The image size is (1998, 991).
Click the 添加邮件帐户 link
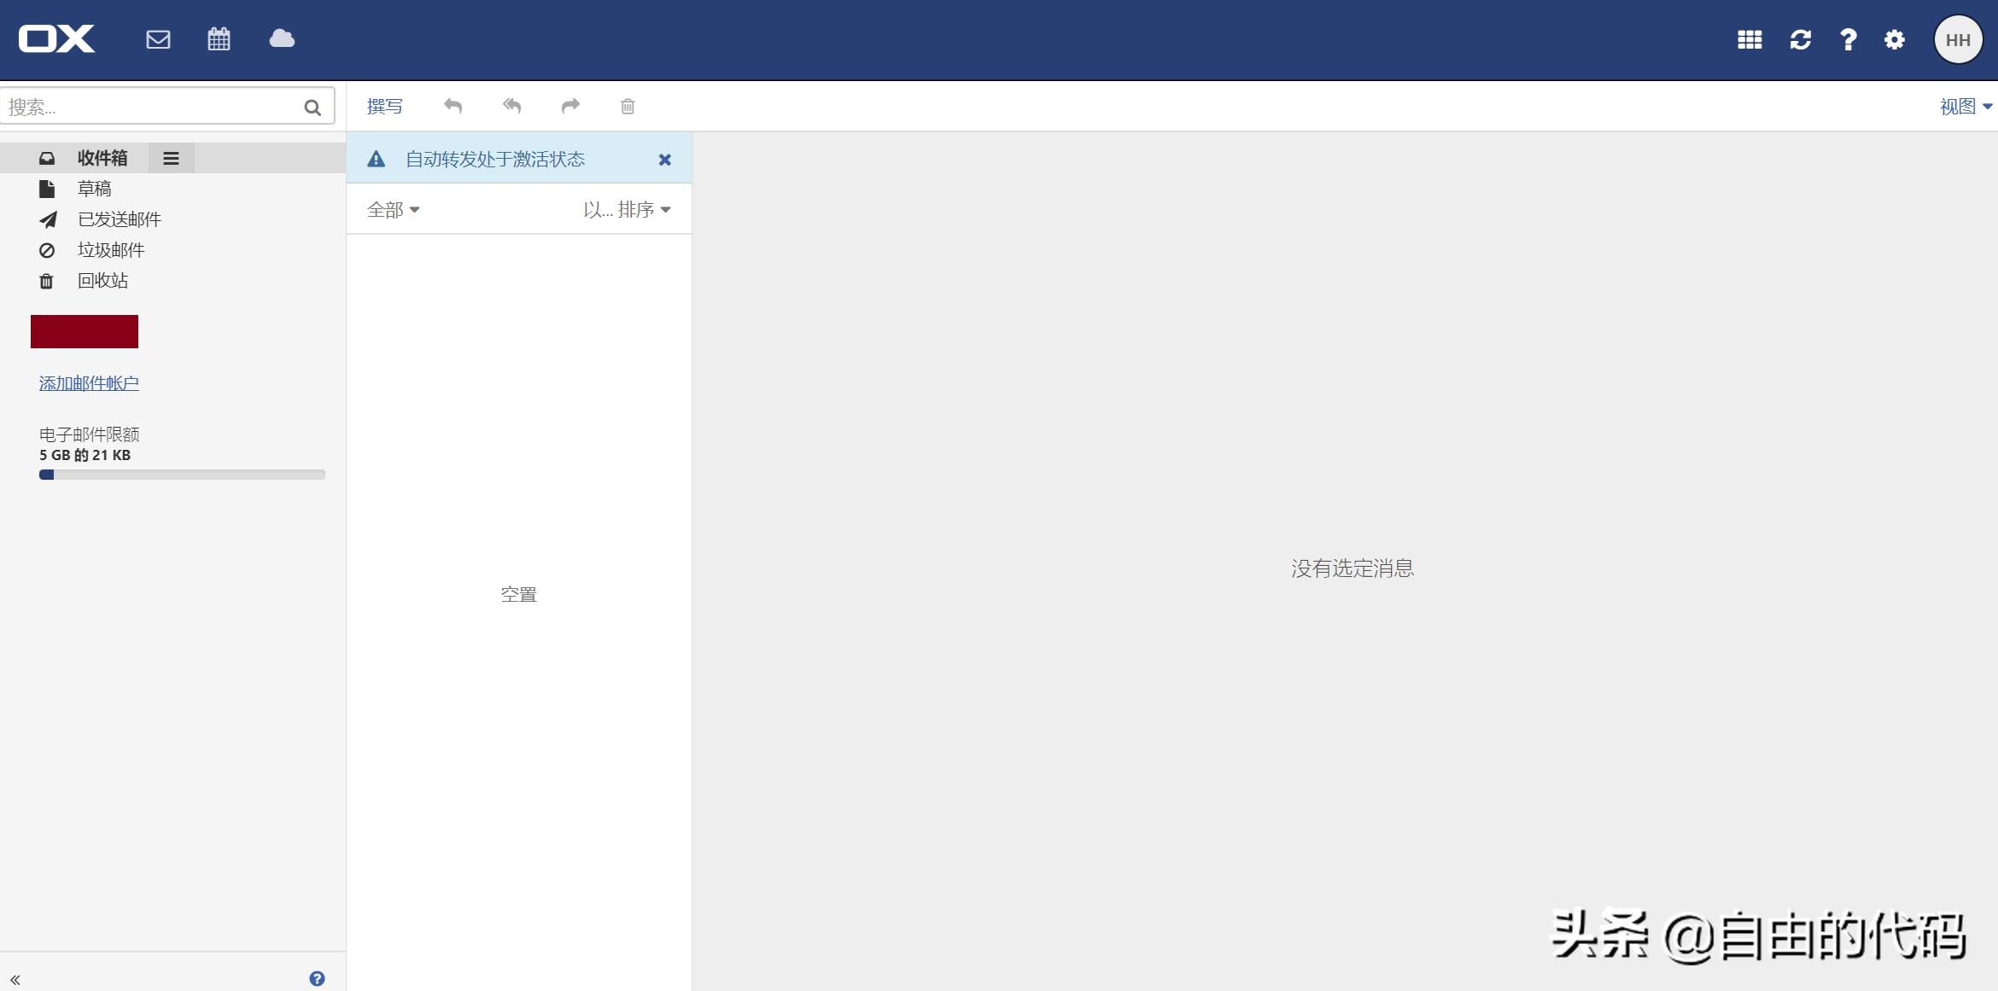[x=89, y=383]
